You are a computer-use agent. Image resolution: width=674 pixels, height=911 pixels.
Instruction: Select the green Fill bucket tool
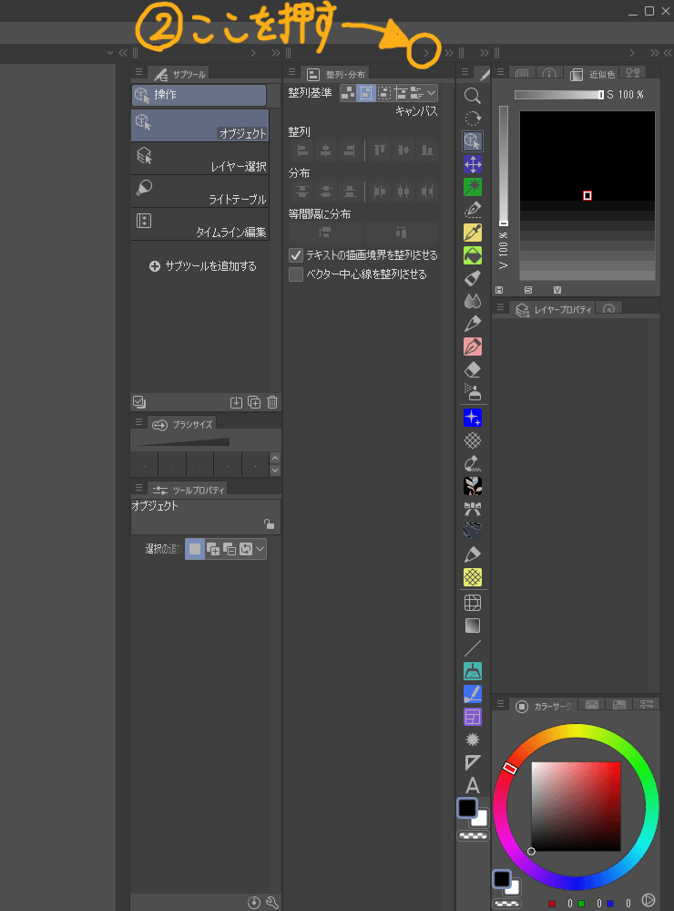[x=473, y=255]
